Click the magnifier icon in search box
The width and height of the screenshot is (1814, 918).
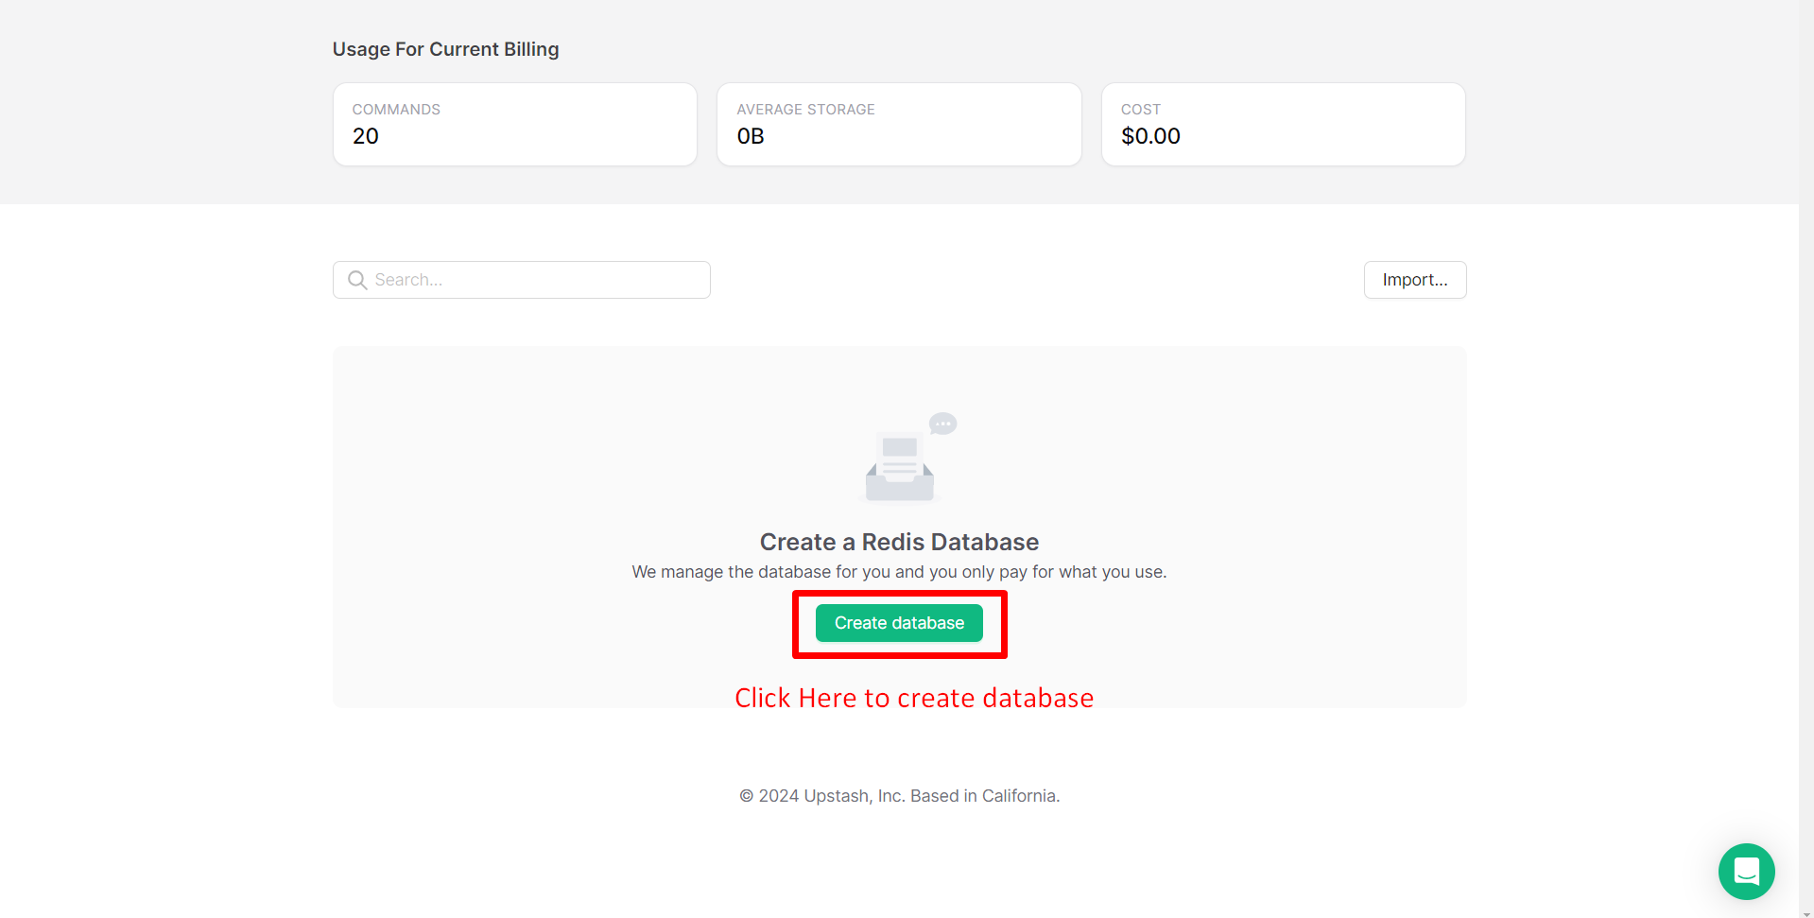pyautogui.click(x=357, y=280)
